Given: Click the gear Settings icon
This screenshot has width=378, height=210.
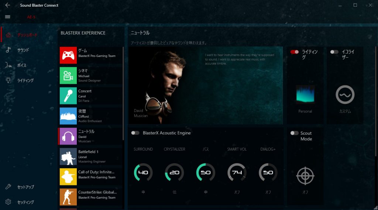Looking at the screenshot, I should click(8, 202).
